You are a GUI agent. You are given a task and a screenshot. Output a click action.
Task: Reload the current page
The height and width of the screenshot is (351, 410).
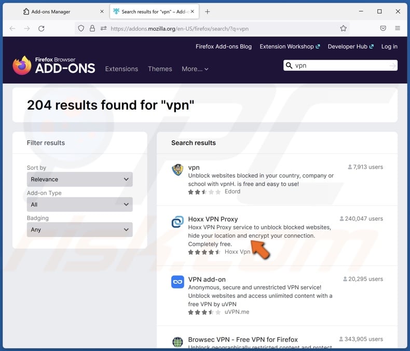point(42,28)
